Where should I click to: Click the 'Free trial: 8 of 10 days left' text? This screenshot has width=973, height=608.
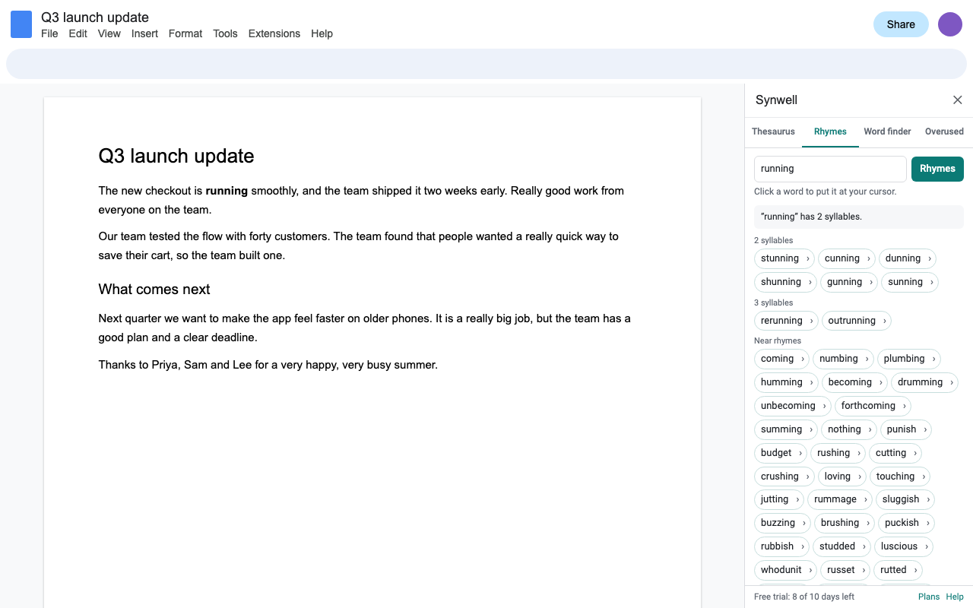tap(804, 597)
